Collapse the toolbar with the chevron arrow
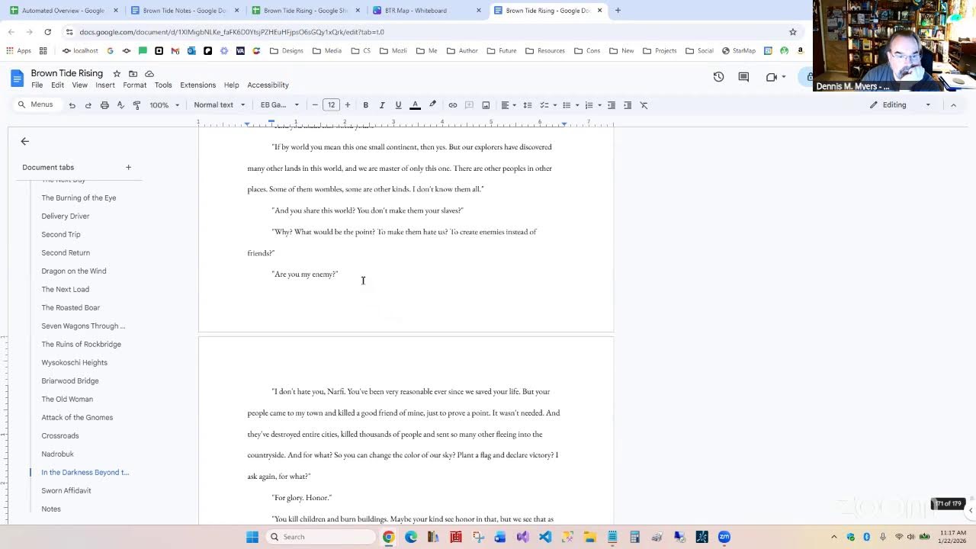 tap(953, 105)
